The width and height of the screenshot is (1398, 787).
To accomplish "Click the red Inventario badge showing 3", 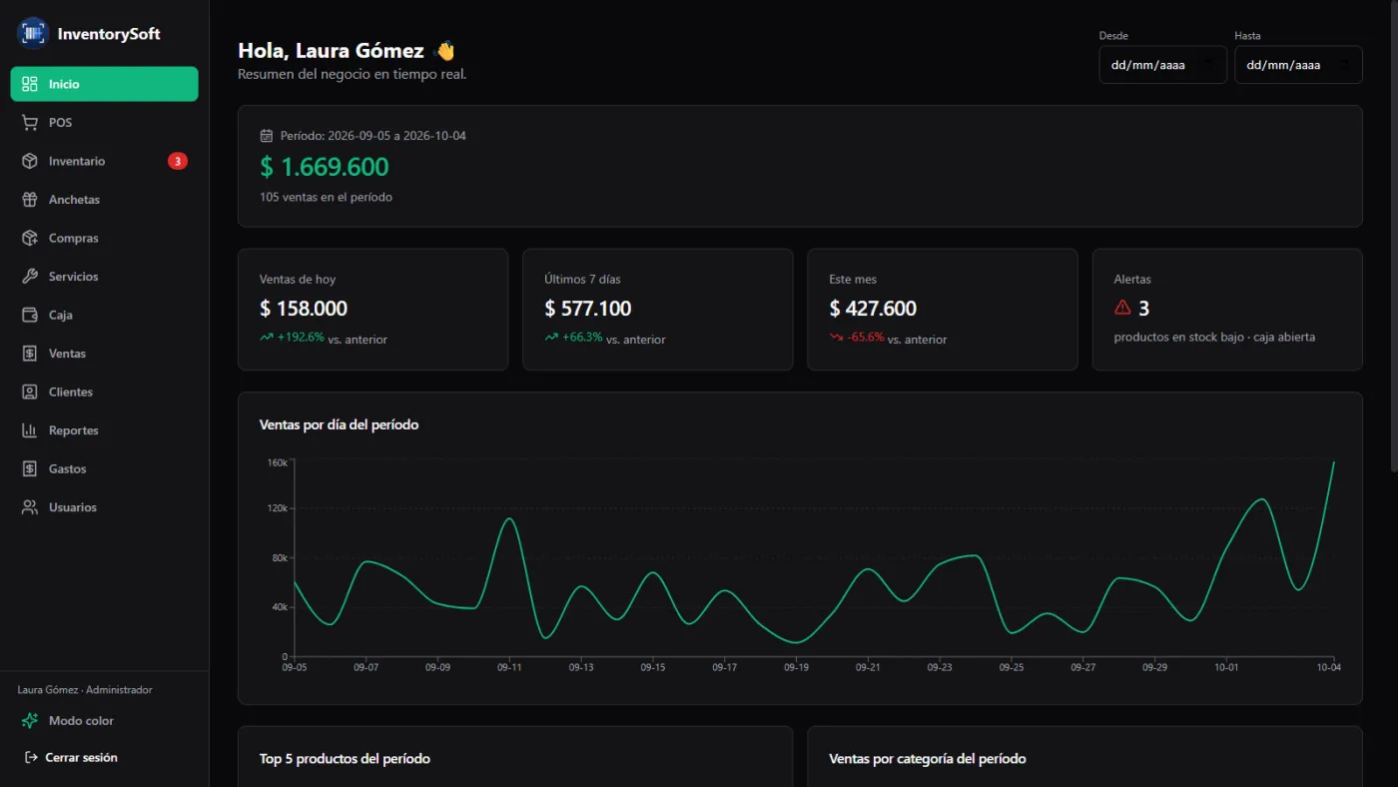I will click(x=178, y=161).
